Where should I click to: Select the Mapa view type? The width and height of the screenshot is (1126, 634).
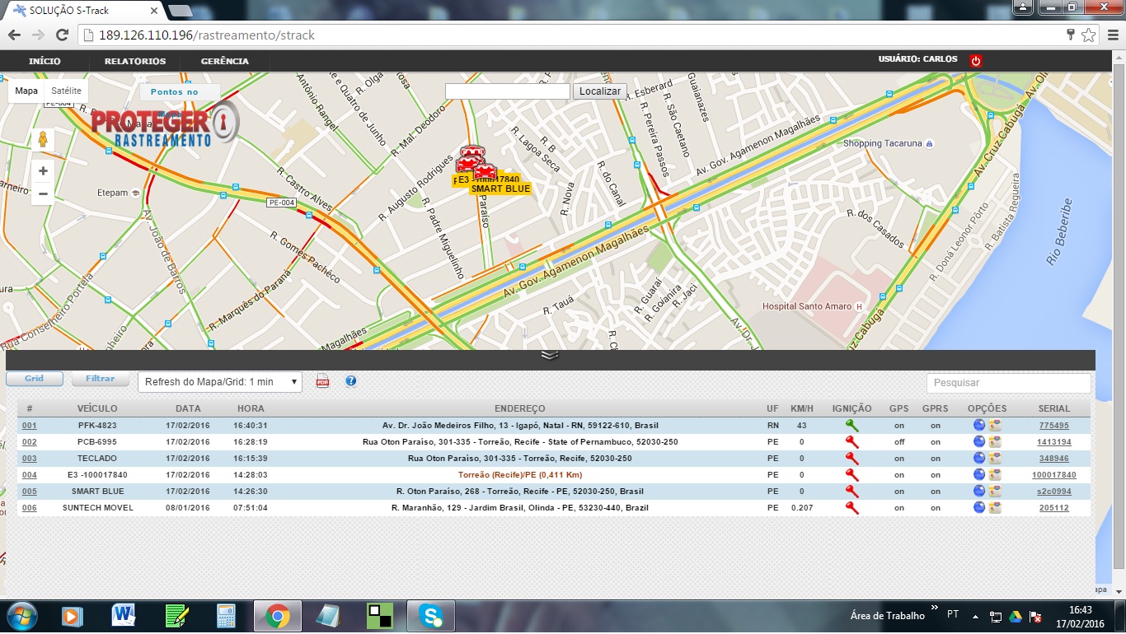point(26,91)
